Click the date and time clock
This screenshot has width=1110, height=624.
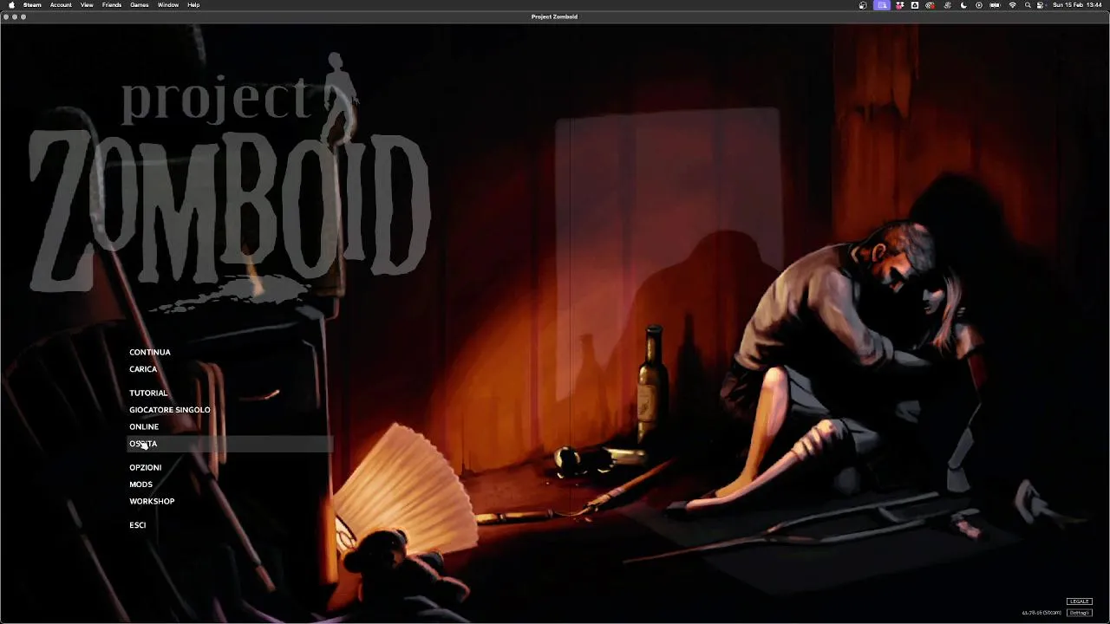coord(1075,5)
